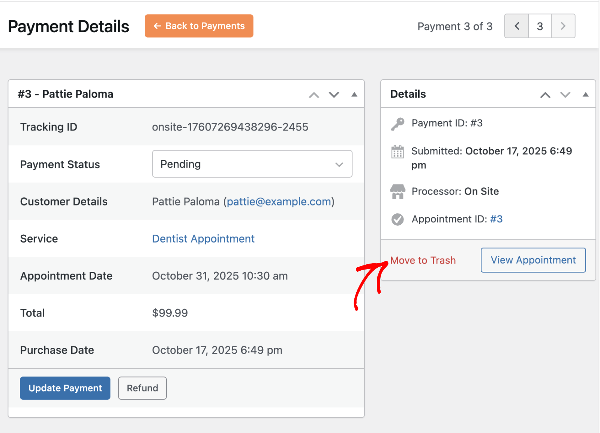Collapse the Pattie Paloma payment panel

tap(354, 94)
